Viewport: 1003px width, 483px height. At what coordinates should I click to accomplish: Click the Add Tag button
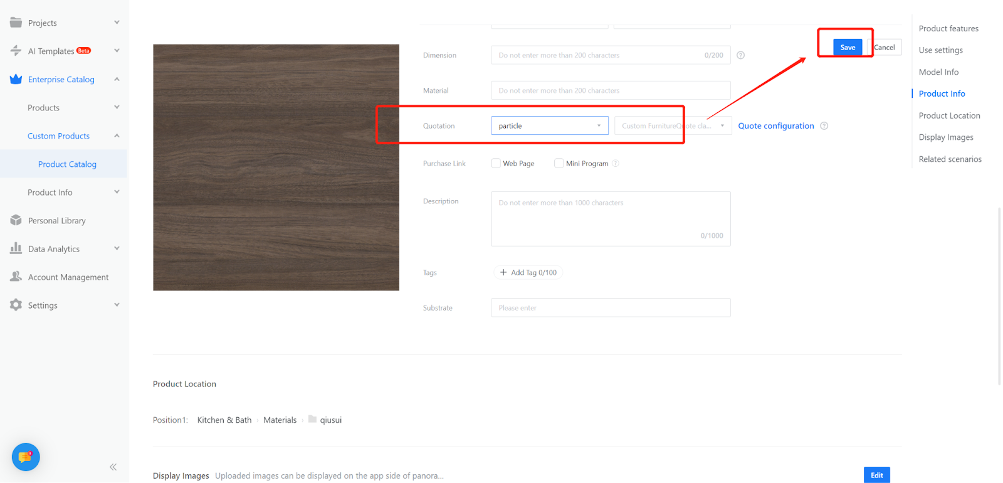528,272
